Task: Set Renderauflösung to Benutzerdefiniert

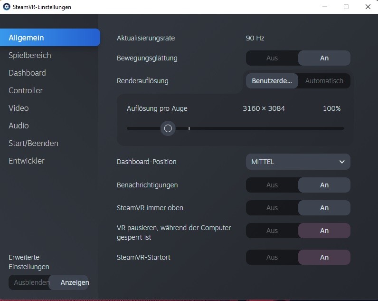Action: click(x=272, y=81)
